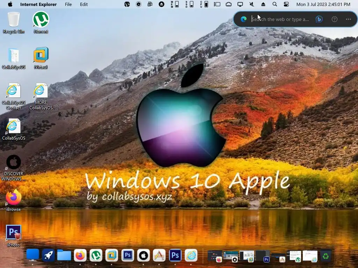Open the Apple logo menu
Image resolution: width=358 pixels, height=268 pixels.
tap(10, 4)
